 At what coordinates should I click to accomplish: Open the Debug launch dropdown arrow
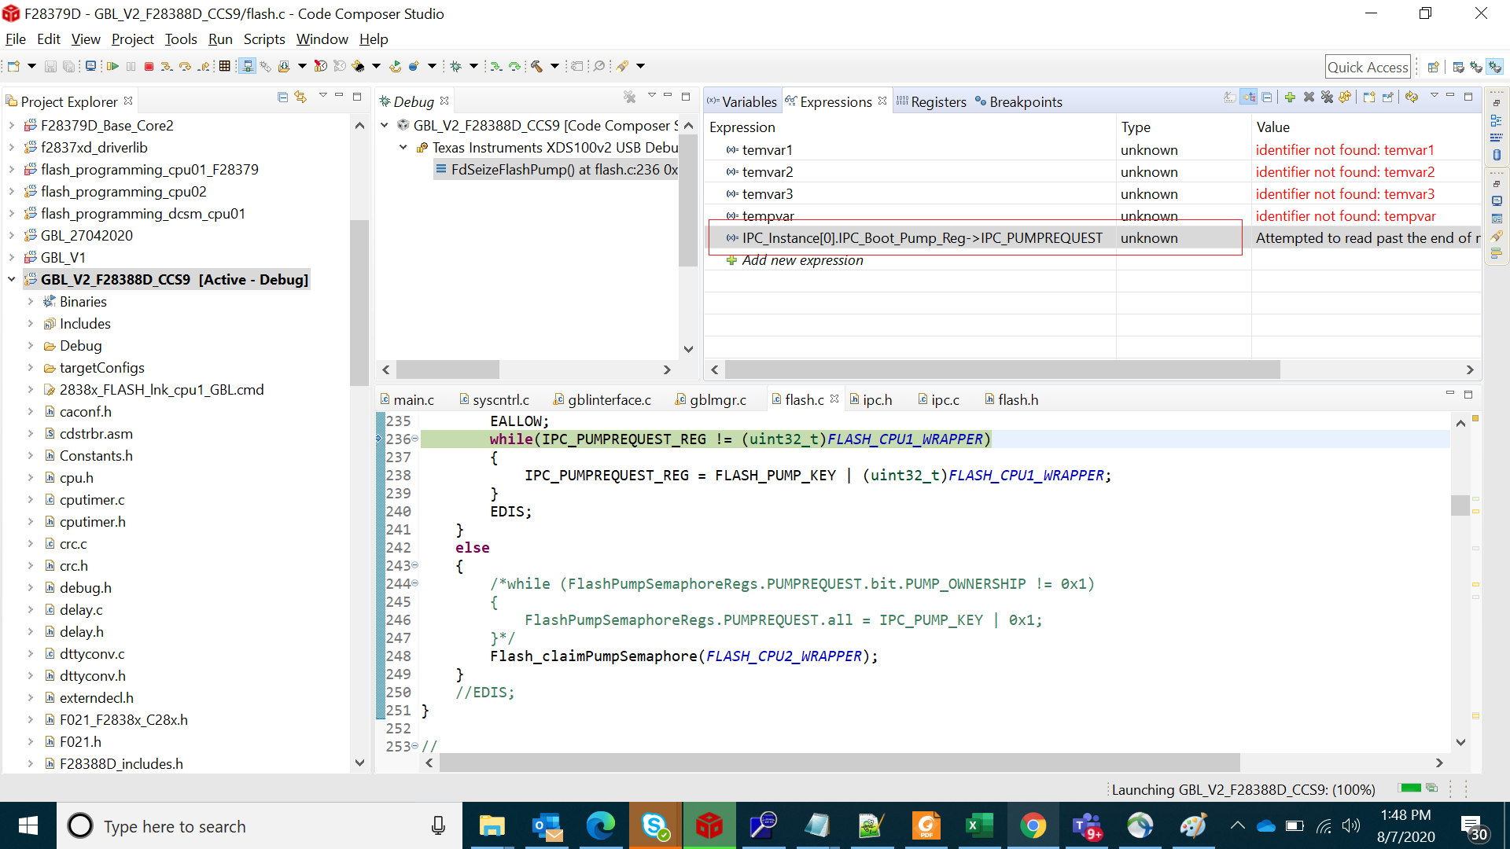click(x=473, y=67)
